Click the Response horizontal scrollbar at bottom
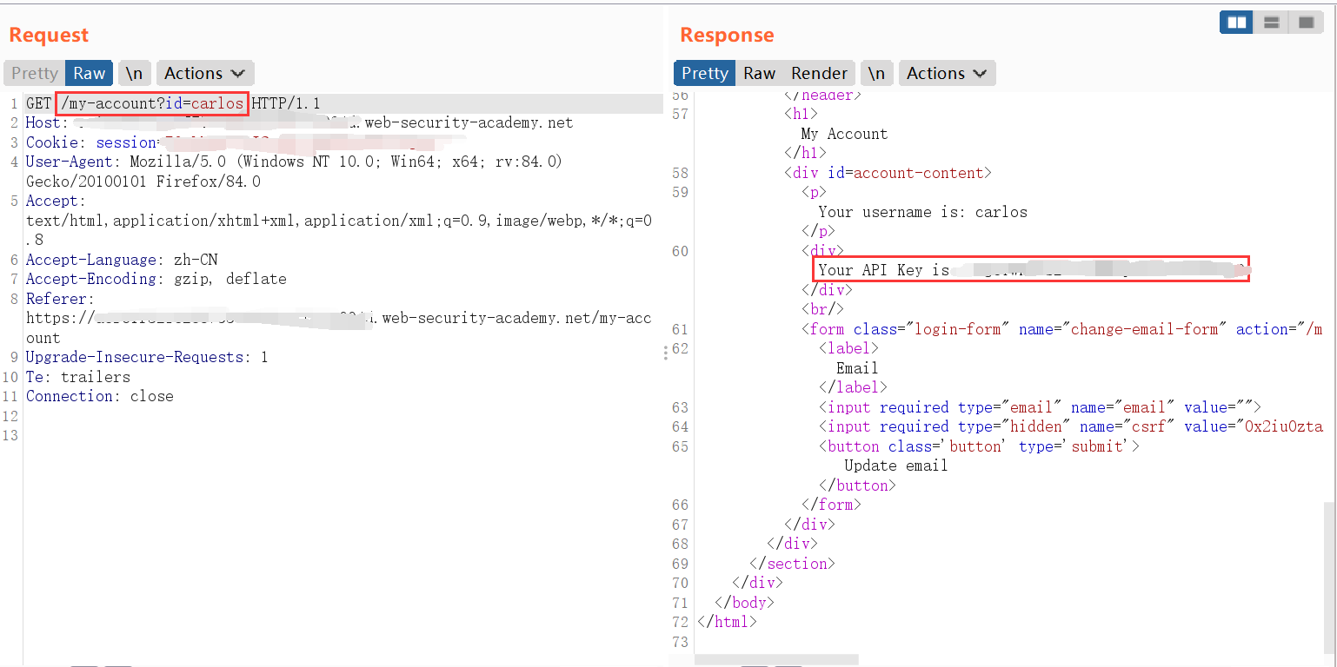The height and width of the screenshot is (667, 1337). click(x=776, y=661)
